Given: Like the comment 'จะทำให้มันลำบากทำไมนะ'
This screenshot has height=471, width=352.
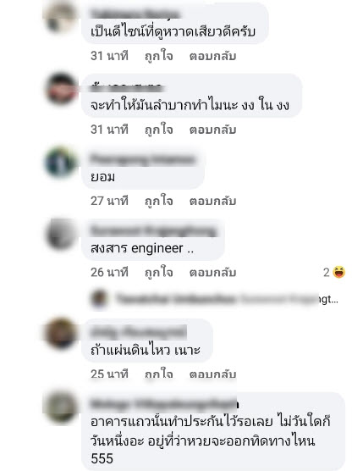Looking at the screenshot, I should tap(159, 130).
